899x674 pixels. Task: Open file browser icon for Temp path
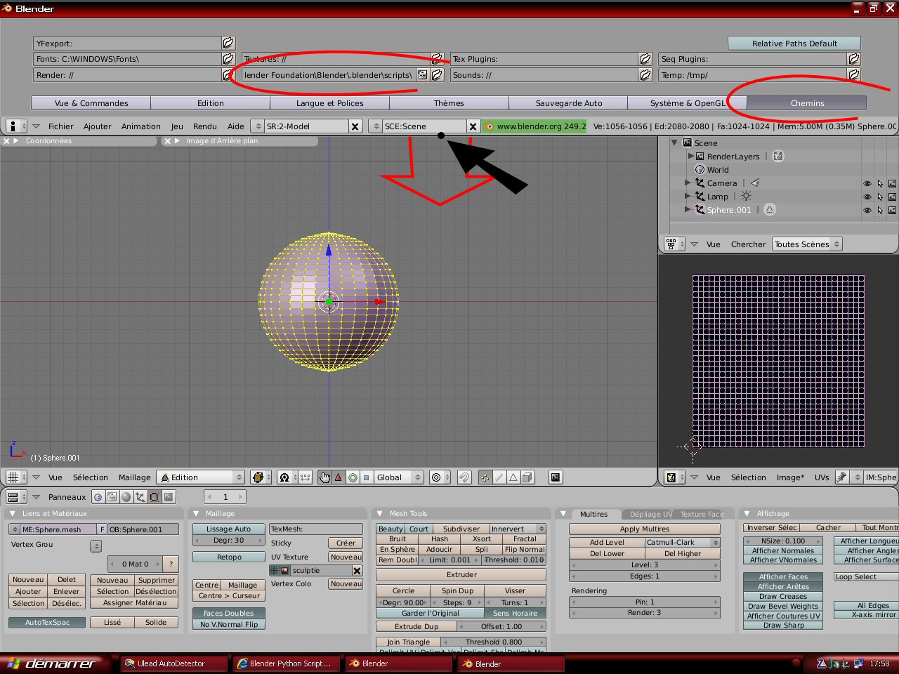pyautogui.click(x=854, y=75)
